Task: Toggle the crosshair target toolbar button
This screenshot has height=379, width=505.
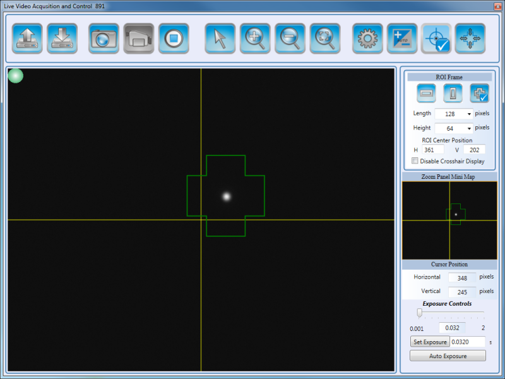Action: [x=437, y=39]
